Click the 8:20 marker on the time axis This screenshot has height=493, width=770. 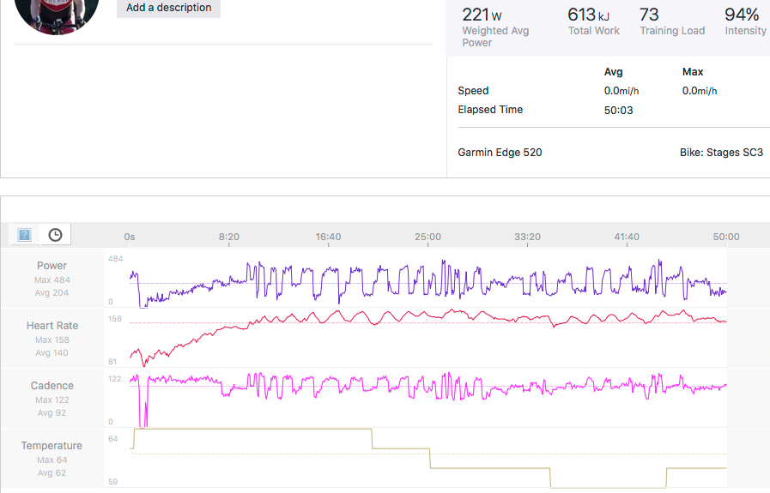(x=229, y=237)
